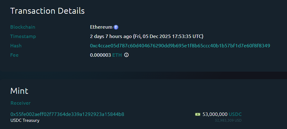Click the USDC Treasury owner label
This screenshot has height=129, width=287.
[x=25, y=120]
